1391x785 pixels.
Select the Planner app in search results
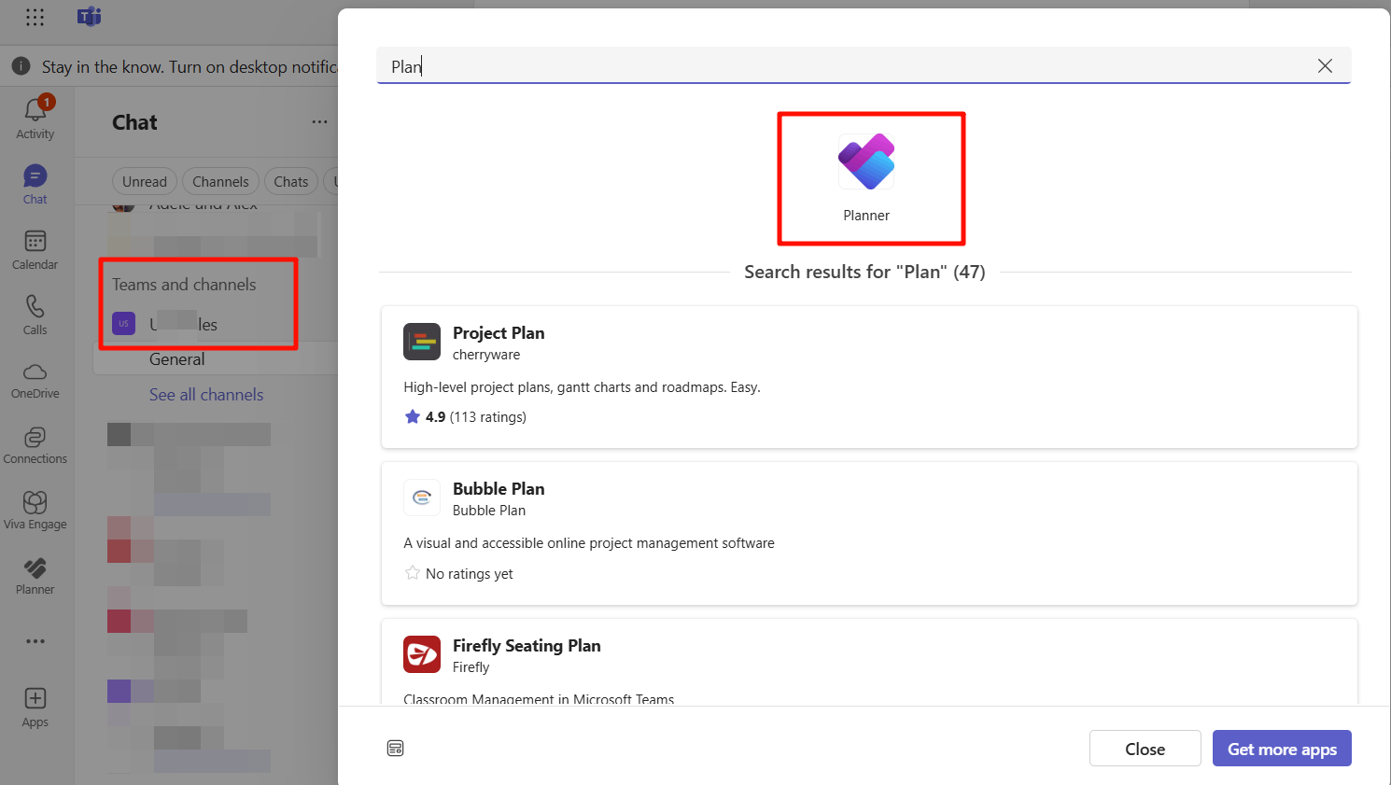866,178
